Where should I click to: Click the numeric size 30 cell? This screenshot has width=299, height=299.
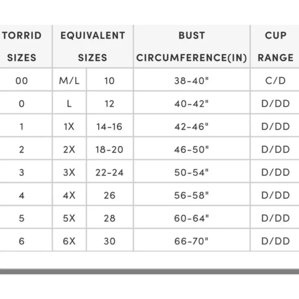click(110, 240)
